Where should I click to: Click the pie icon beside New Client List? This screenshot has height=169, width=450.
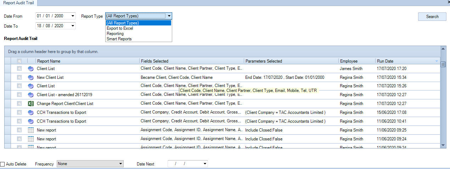tap(31, 77)
